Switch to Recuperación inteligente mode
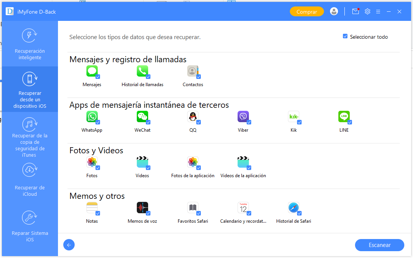This screenshot has height=258, width=413. (x=30, y=44)
